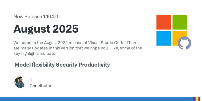202x101 pixels.
Task: Open the contributor's circular avatar photo
Action: [x=19, y=82]
